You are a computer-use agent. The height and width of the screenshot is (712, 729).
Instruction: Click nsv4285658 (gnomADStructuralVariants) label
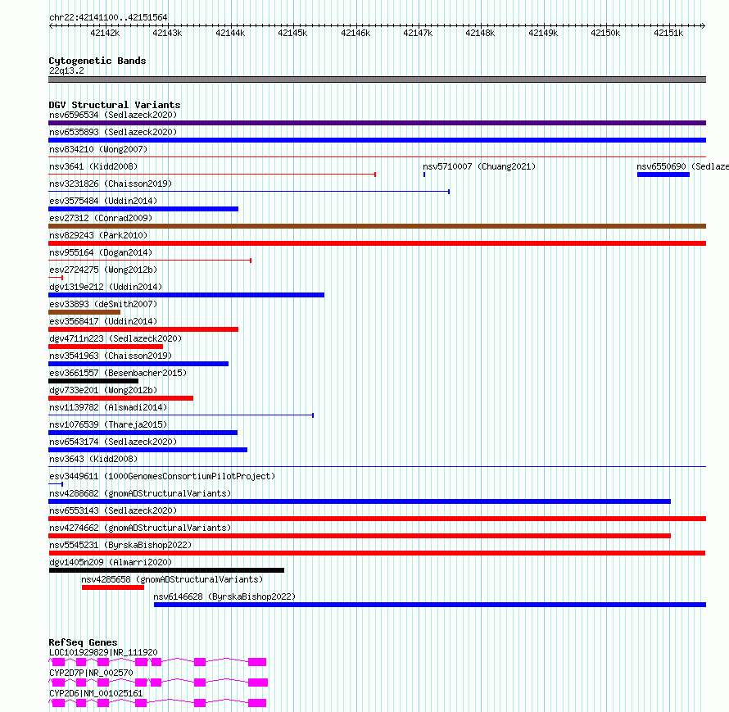tap(172, 579)
